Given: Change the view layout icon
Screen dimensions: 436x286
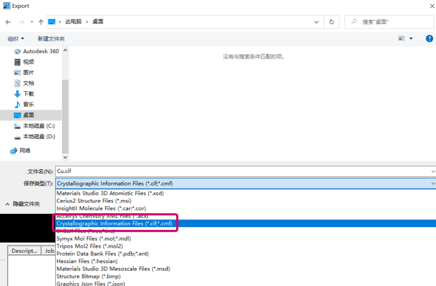Looking at the screenshot, I should click(402, 39).
